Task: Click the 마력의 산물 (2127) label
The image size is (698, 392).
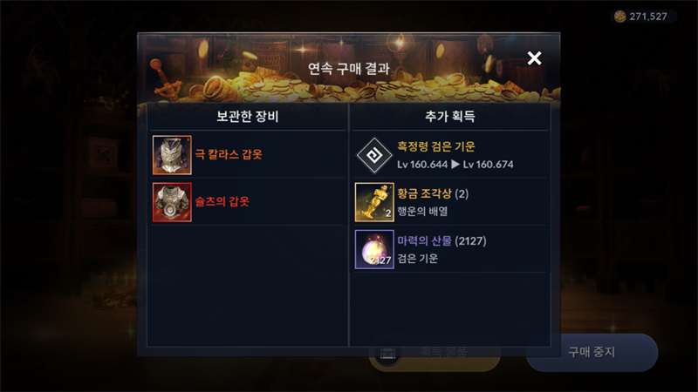Action: [x=441, y=241]
